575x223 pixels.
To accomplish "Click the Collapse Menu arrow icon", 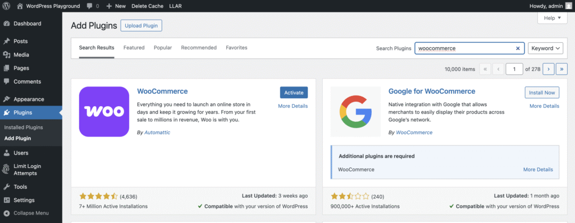I will (7, 213).
